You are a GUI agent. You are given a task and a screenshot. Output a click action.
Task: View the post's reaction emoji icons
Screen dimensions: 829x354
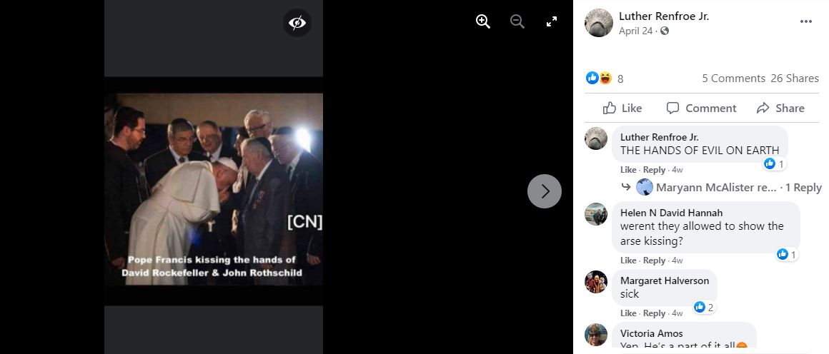click(x=599, y=78)
